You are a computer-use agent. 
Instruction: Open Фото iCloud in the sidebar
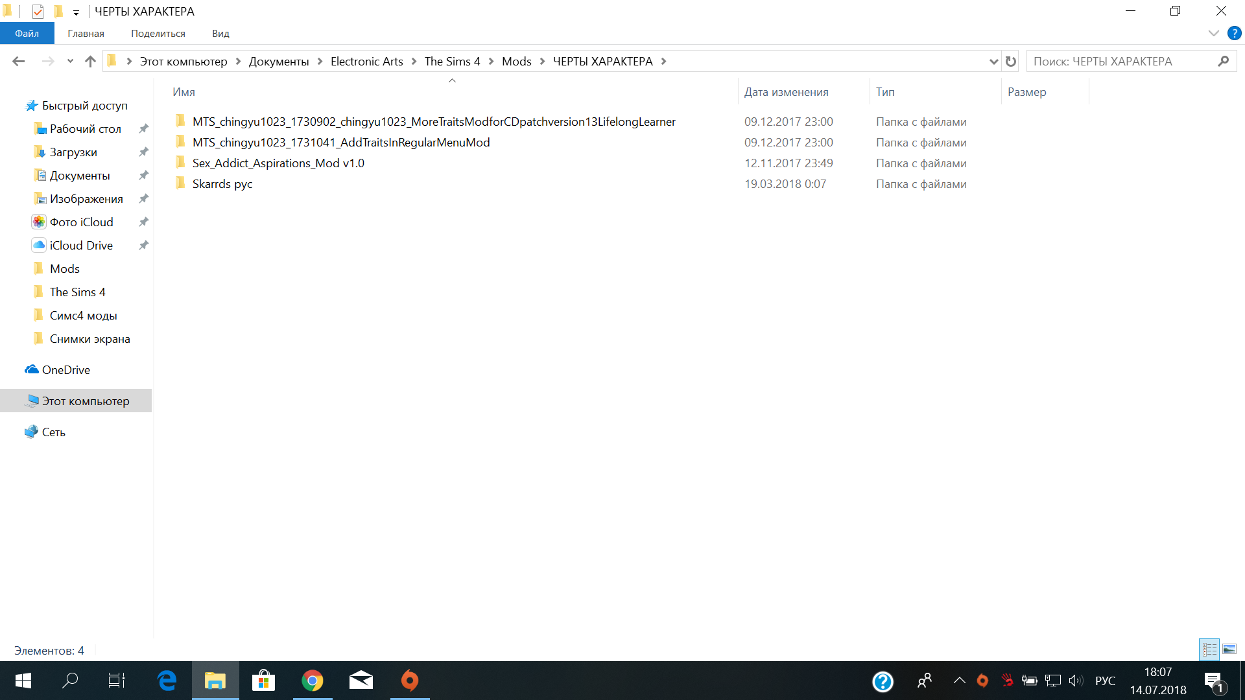pyautogui.click(x=81, y=222)
